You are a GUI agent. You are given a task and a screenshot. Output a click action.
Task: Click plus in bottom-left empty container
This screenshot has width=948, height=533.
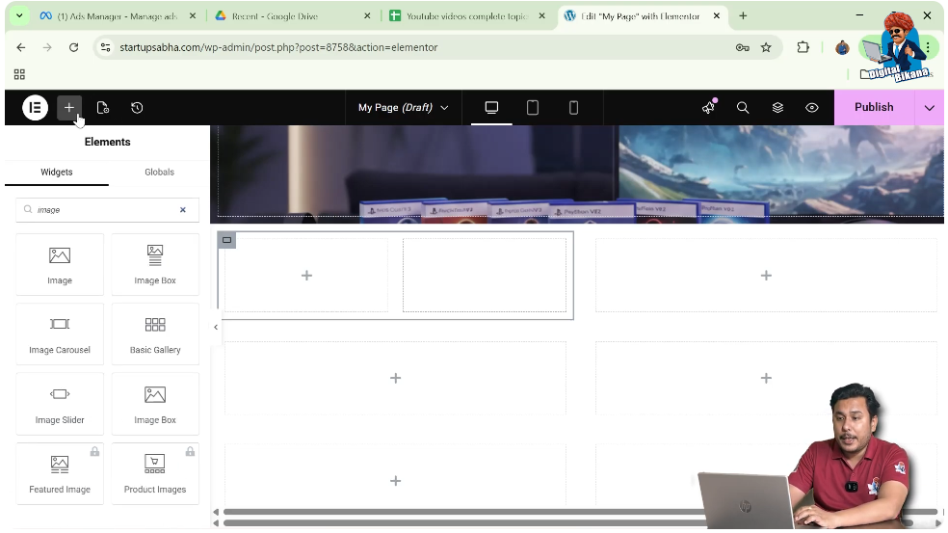click(395, 481)
